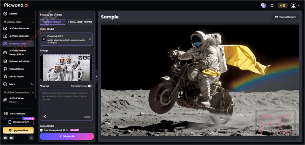Screen dimensions: 305x145
Task: Click the Sample heading
Action: pyautogui.click(x=110, y=17)
